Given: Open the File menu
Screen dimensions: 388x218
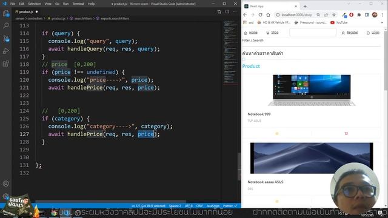Looking at the screenshot, I should (x=13, y=4).
